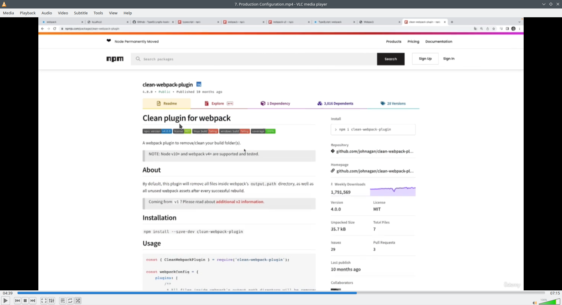Screen dimensions: 562x305
Task: Click the coverage 100% badge
Action: pos(263,131)
